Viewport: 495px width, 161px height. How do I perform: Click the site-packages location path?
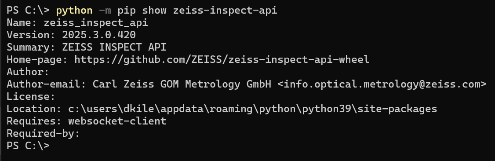[252, 109]
